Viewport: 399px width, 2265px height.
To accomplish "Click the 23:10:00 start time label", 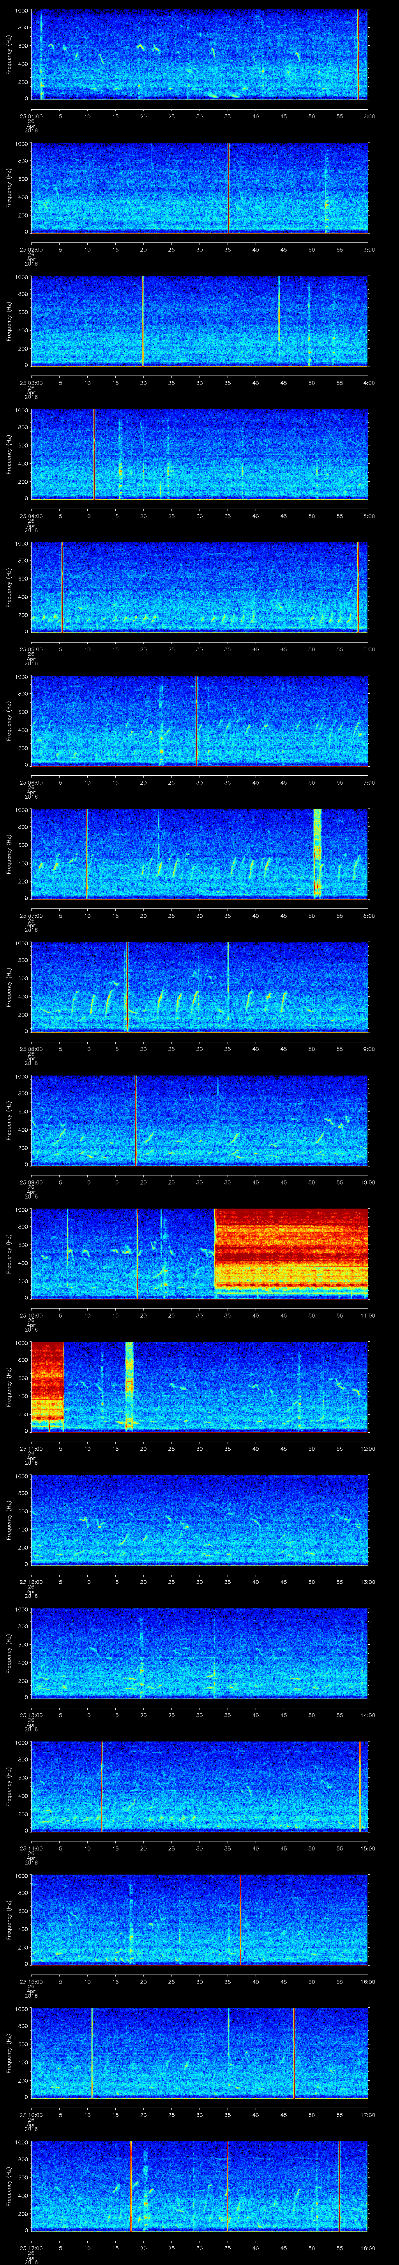I will [x=32, y=1314].
